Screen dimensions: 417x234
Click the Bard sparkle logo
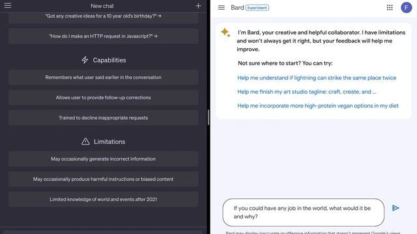pos(225,32)
